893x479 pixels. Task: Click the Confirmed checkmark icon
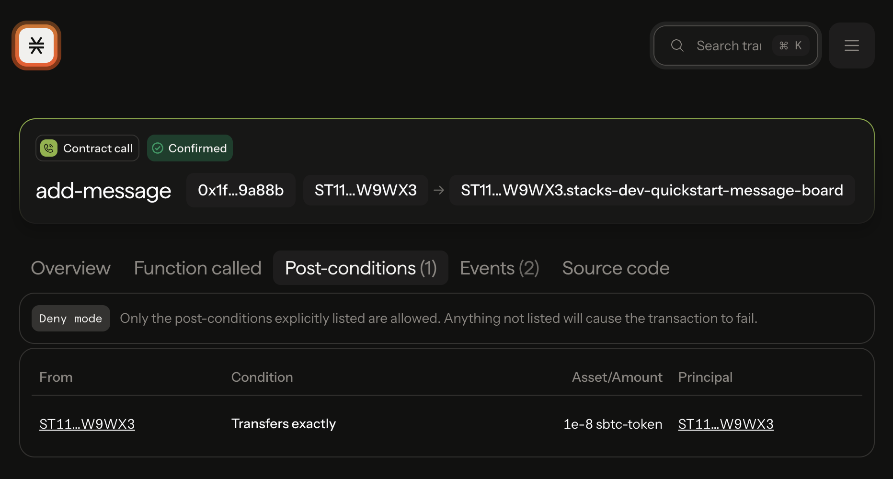pos(158,148)
